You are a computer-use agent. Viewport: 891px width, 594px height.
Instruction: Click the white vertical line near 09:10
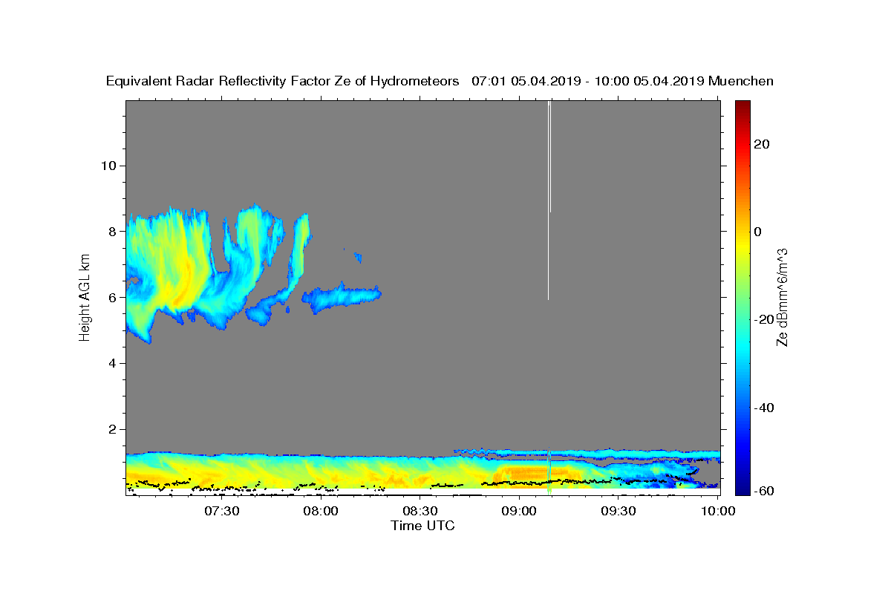tap(549, 200)
